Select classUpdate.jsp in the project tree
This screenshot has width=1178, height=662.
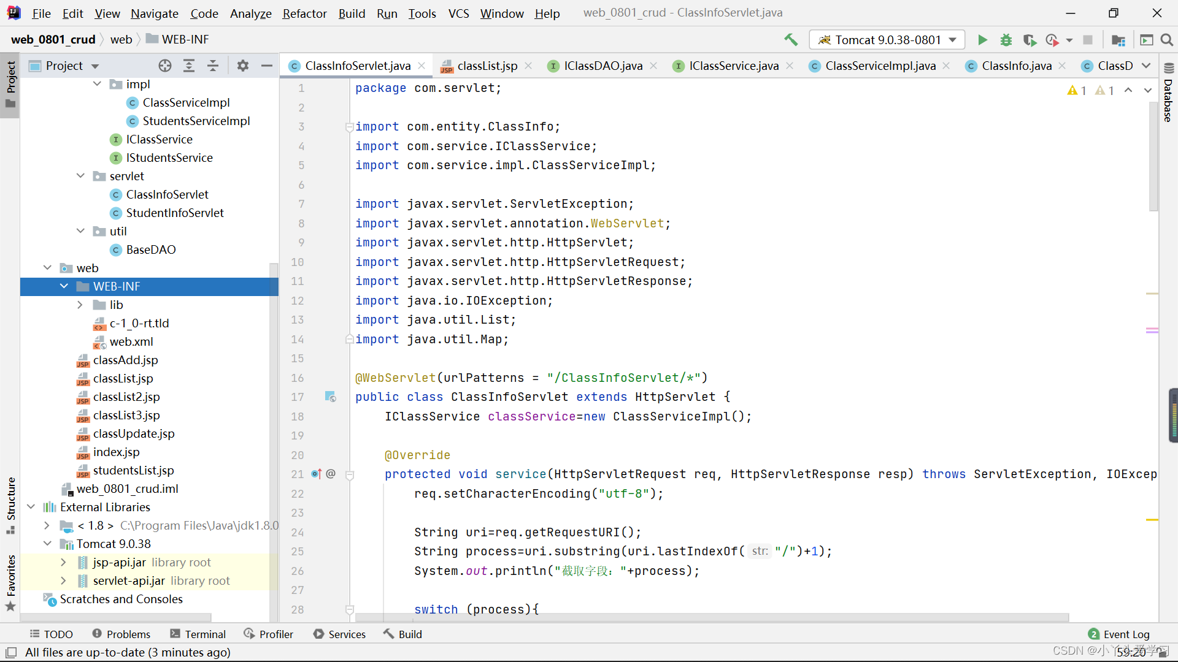coord(134,433)
